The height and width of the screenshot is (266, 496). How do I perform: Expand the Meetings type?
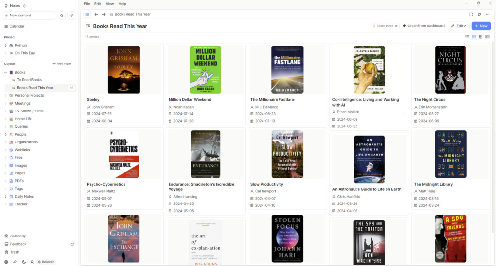(x=5, y=103)
